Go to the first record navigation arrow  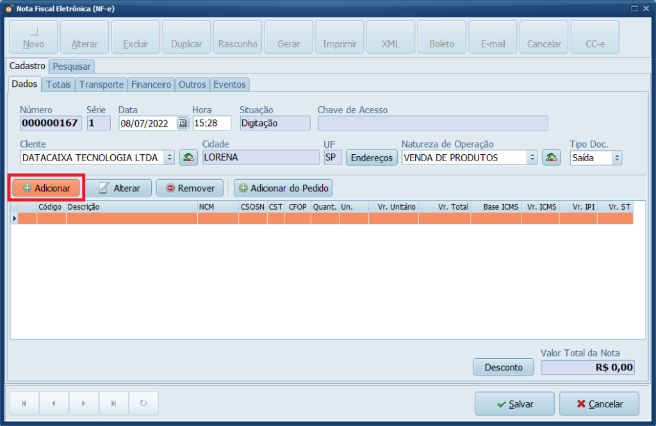[24, 404]
